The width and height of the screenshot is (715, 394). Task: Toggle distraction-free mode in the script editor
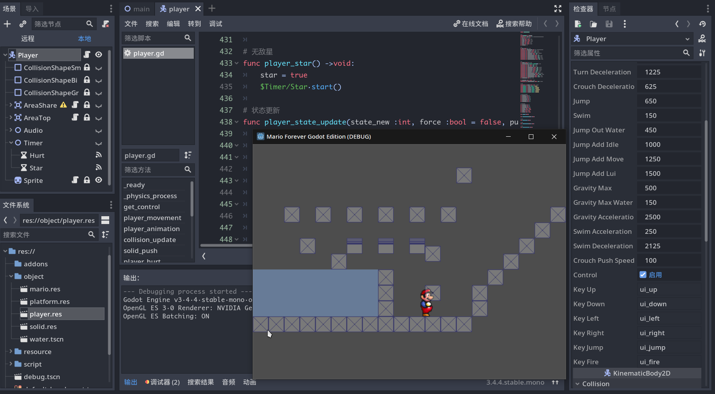pyautogui.click(x=557, y=8)
